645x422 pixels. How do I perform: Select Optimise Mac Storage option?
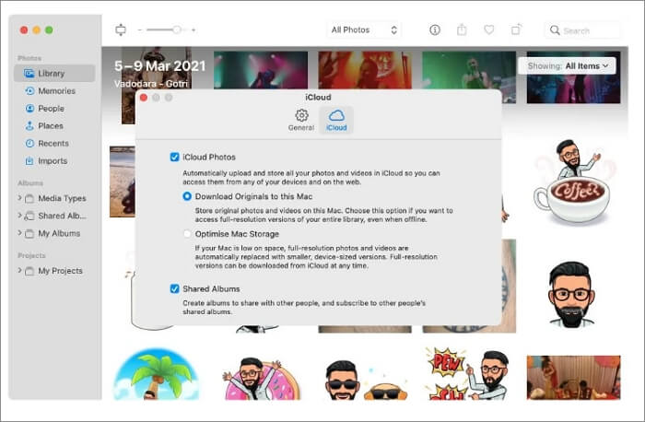tap(187, 234)
